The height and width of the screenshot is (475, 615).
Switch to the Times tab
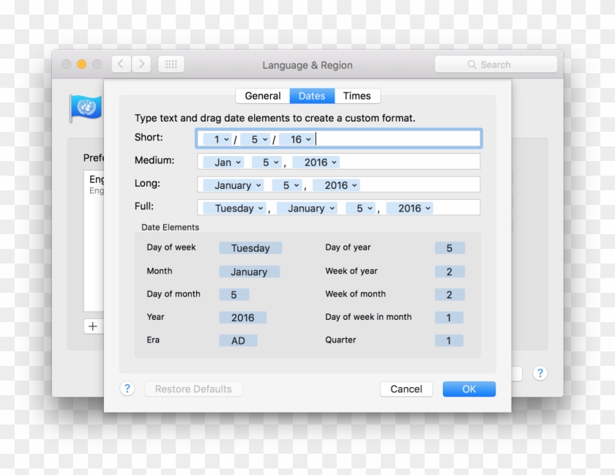pyautogui.click(x=357, y=96)
